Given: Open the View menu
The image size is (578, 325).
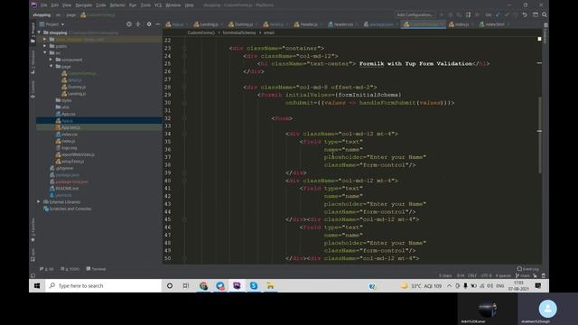Looking at the screenshot, I should pos(66,5).
